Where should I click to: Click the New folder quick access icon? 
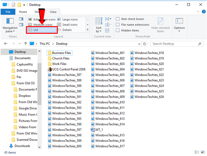click(19, 5)
